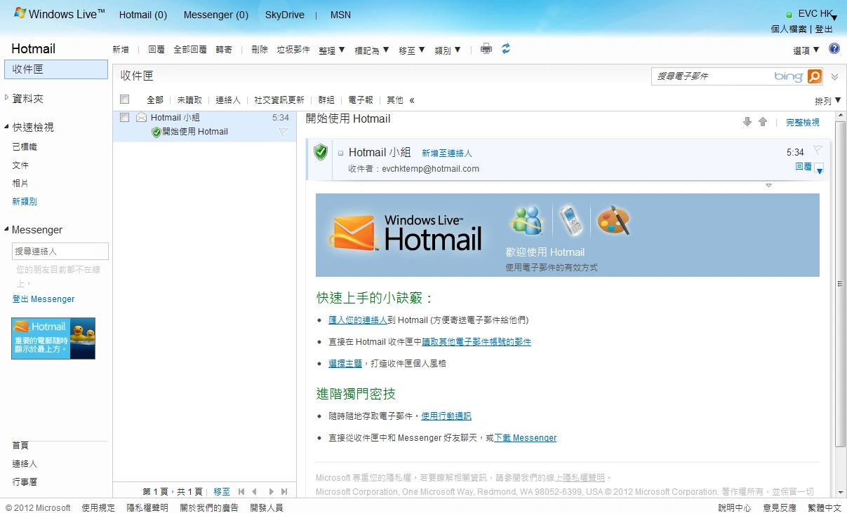
Task: Select 已標幟 under quick views
Action: point(25,147)
